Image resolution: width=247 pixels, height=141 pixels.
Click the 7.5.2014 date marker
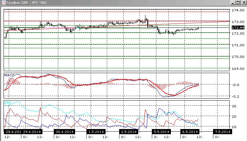(x=223, y=132)
